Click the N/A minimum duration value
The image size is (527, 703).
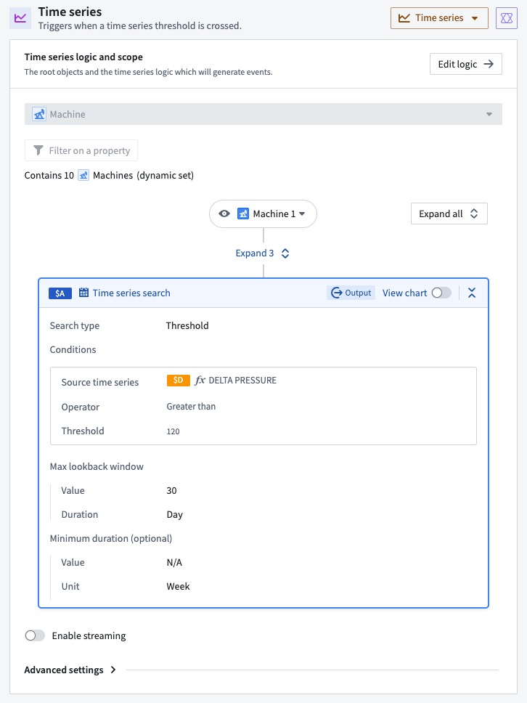point(174,563)
